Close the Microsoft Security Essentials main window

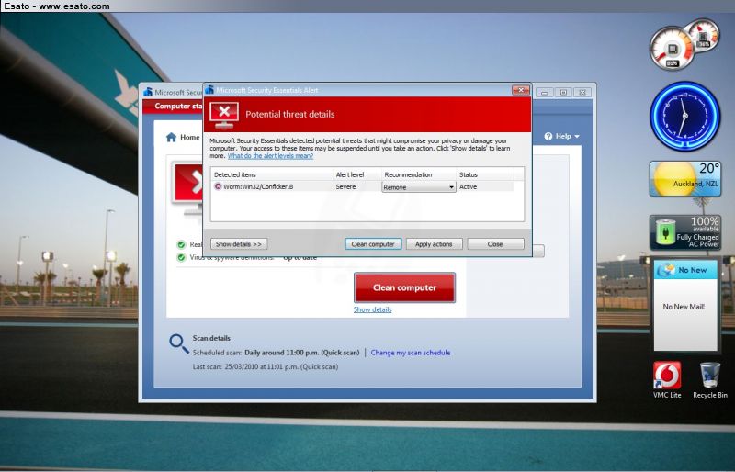(582, 93)
